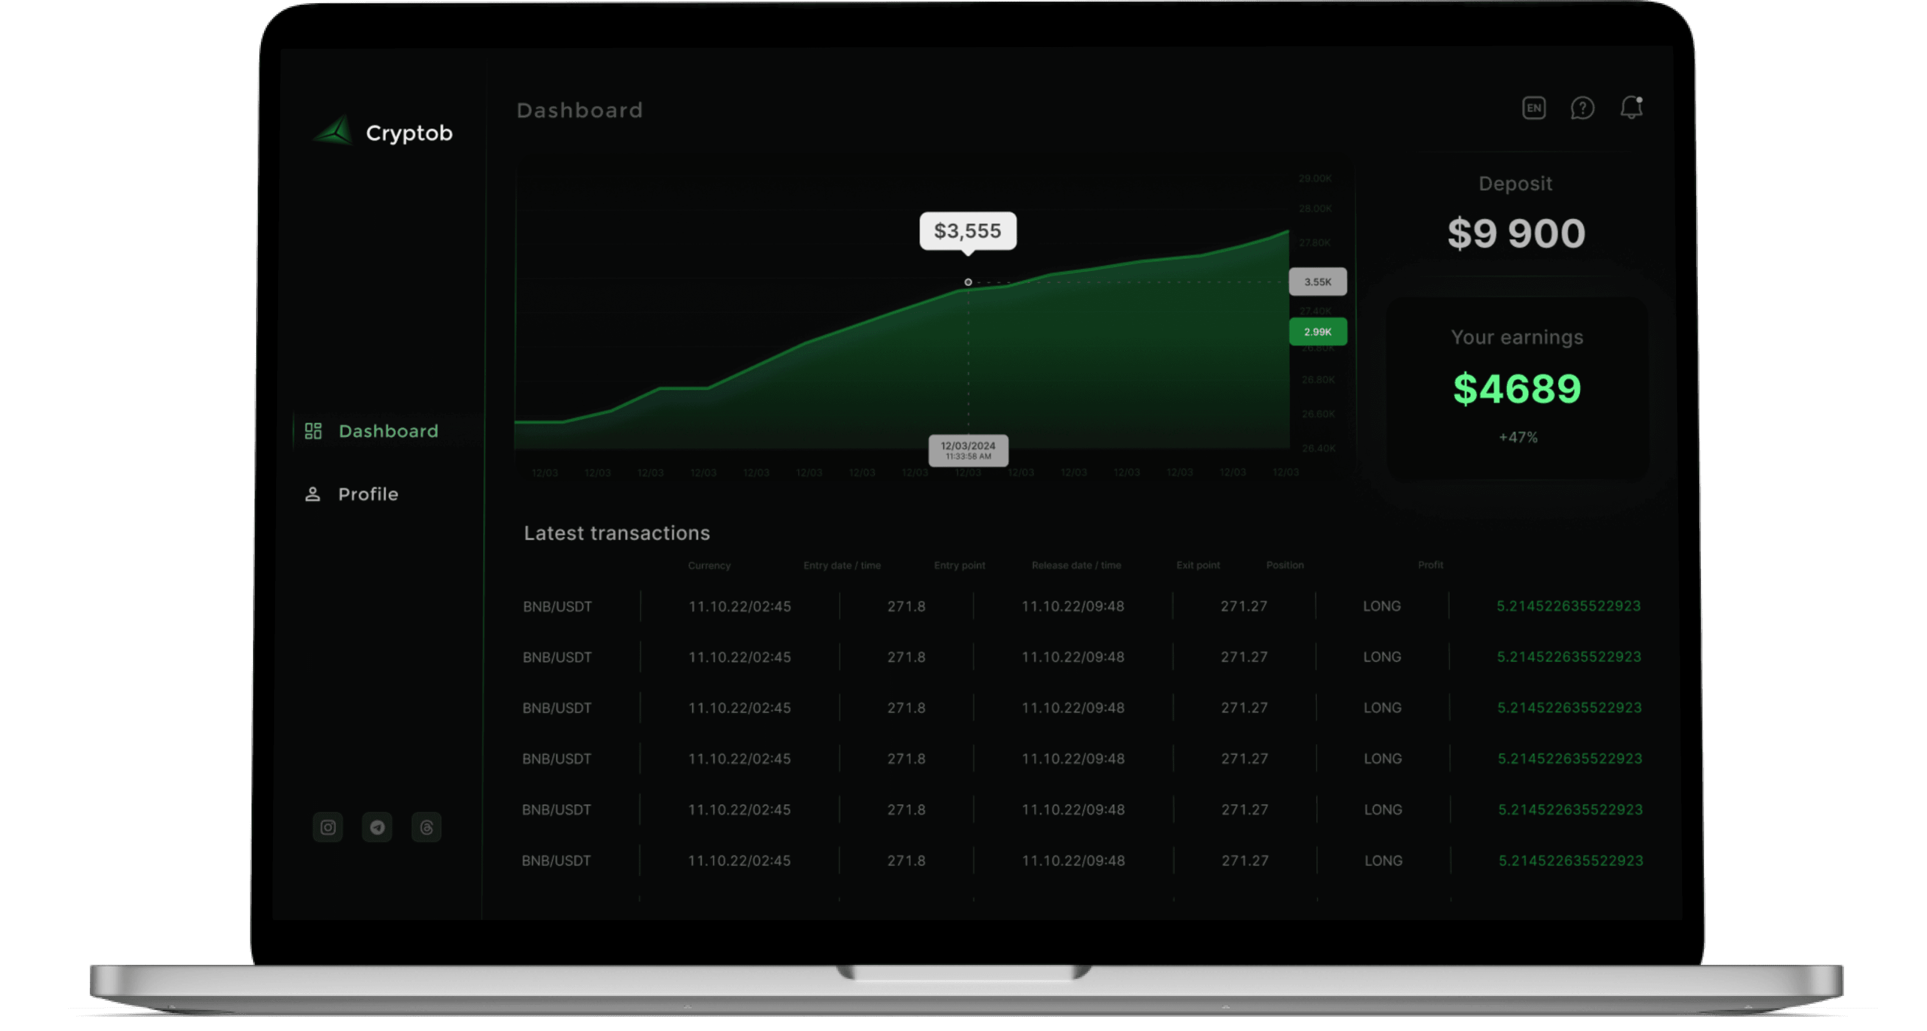Click the Latest transactions heading
The width and height of the screenshot is (1927, 1031).
pos(616,533)
